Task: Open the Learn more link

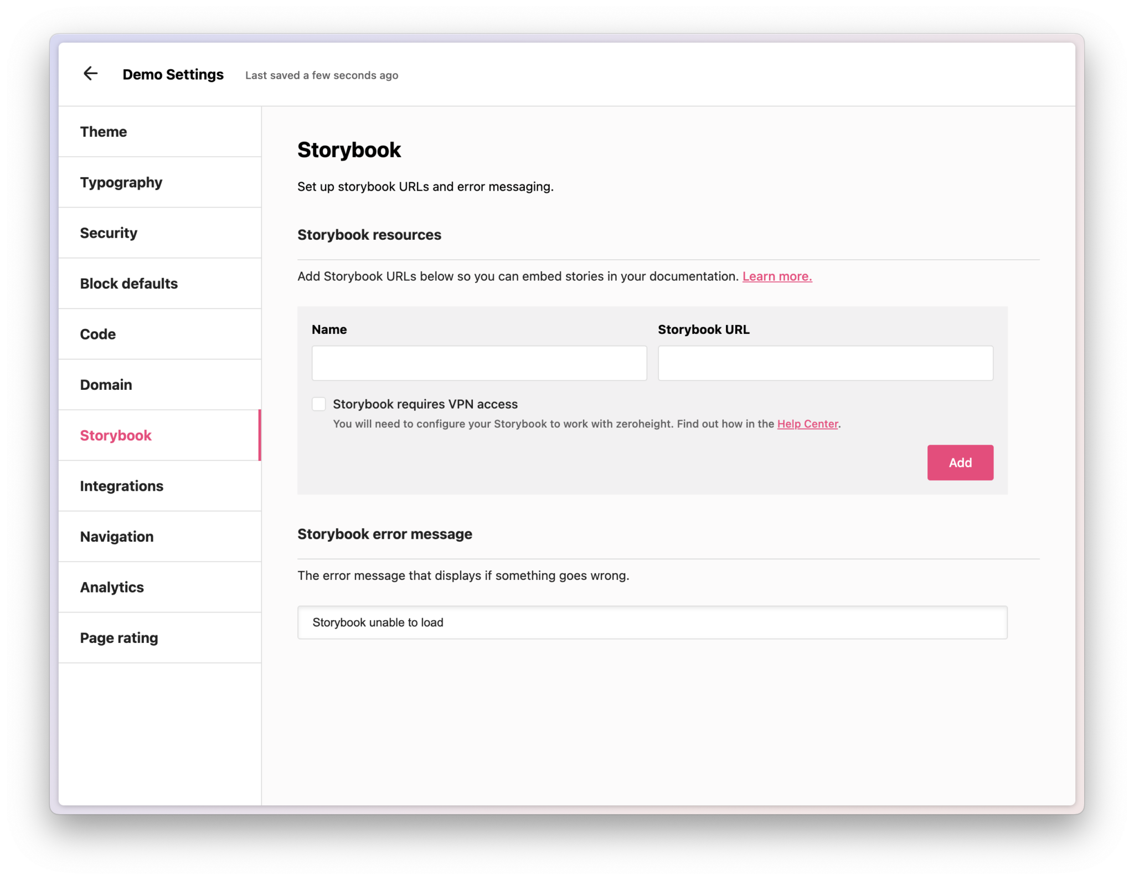Action: click(777, 276)
